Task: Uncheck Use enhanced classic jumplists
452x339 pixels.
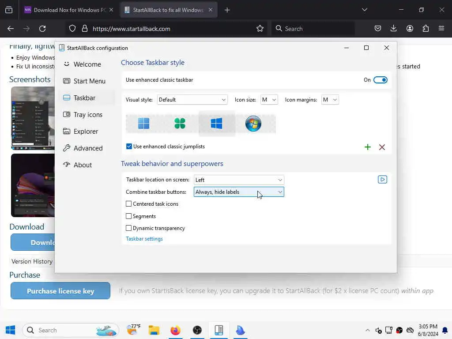Action: [x=129, y=147]
